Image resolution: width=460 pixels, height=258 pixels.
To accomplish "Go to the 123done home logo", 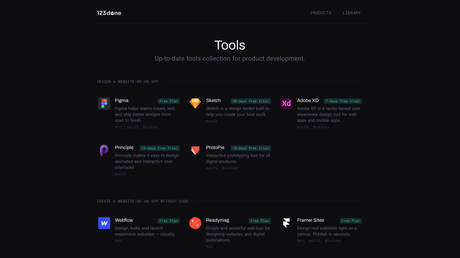I will pos(109,13).
